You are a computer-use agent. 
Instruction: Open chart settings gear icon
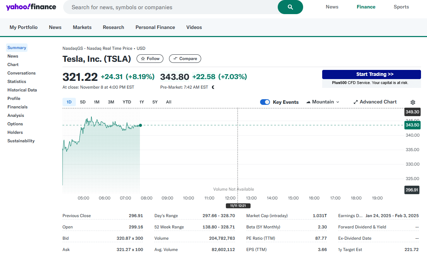pyautogui.click(x=413, y=102)
